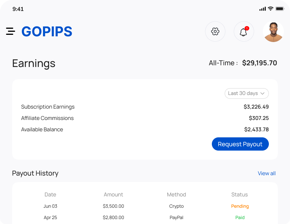Click the Pending status label
The width and height of the screenshot is (290, 224).
tap(240, 206)
